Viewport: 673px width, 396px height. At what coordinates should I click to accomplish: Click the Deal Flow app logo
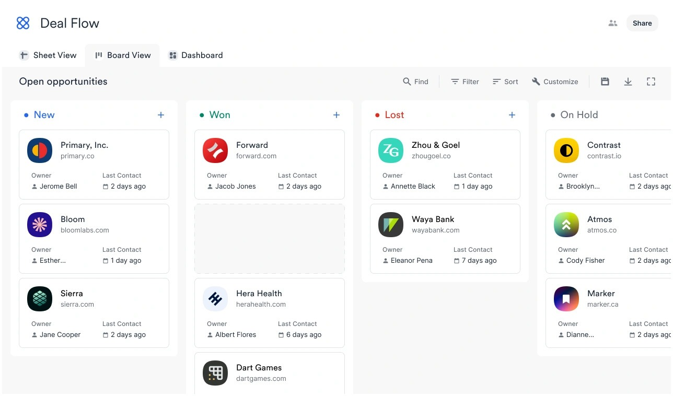23,23
